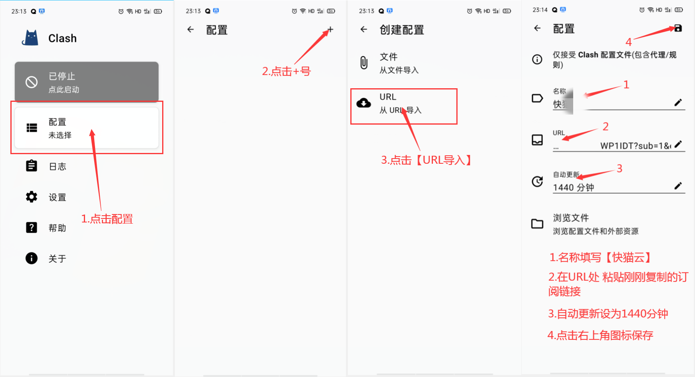Open the 关于 info icon
695x377 pixels.
32,258
